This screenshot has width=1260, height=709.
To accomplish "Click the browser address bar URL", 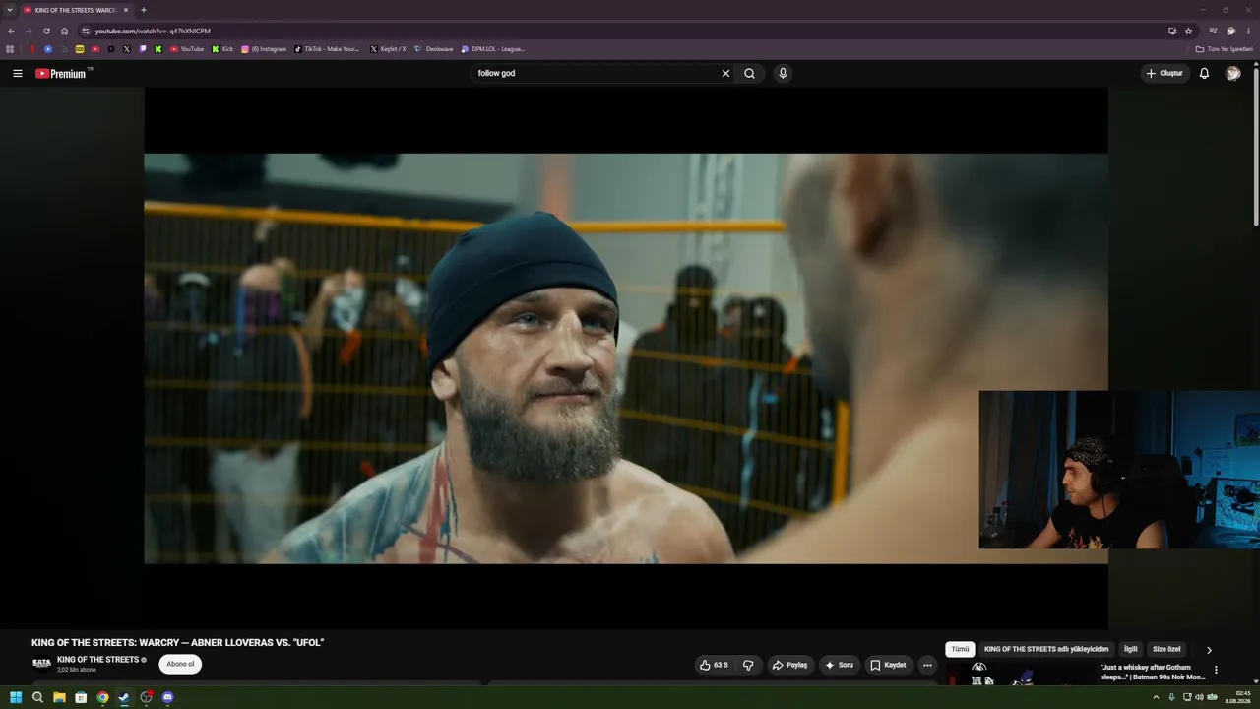I will click(x=153, y=31).
